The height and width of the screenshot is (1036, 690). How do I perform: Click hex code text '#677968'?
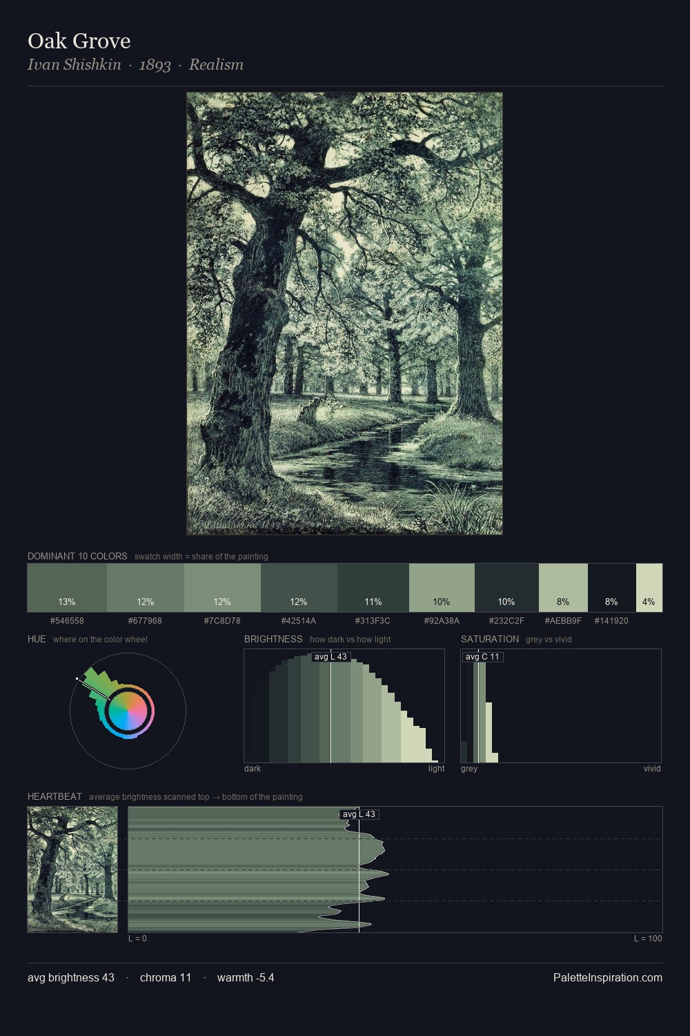(x=145, y=620)
